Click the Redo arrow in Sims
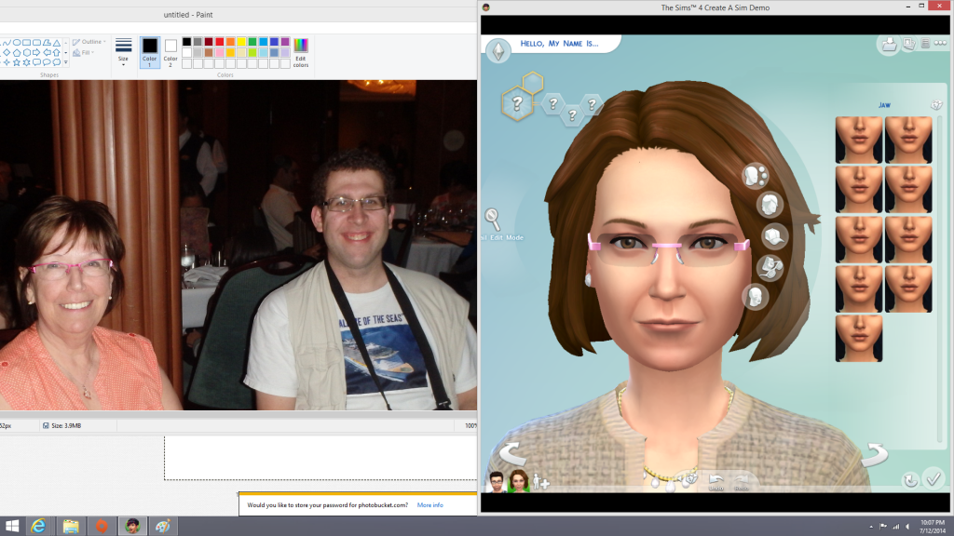Image resolution: width=954 pixels, height=536 pixels. [x=742, y=482]
